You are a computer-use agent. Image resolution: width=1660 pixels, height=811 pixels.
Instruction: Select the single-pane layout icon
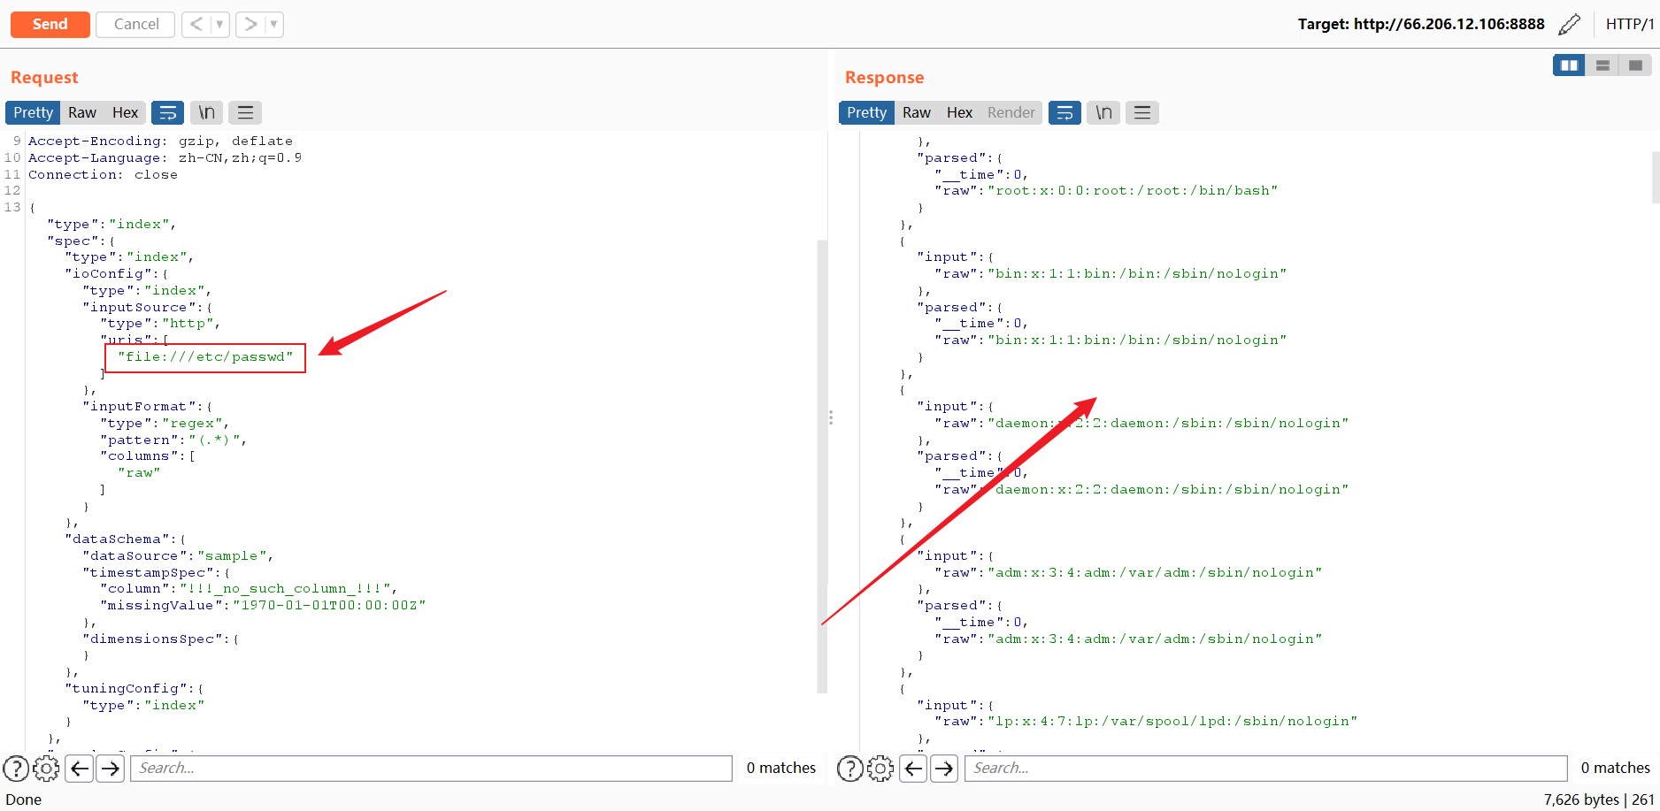(x=1635, y=65)
